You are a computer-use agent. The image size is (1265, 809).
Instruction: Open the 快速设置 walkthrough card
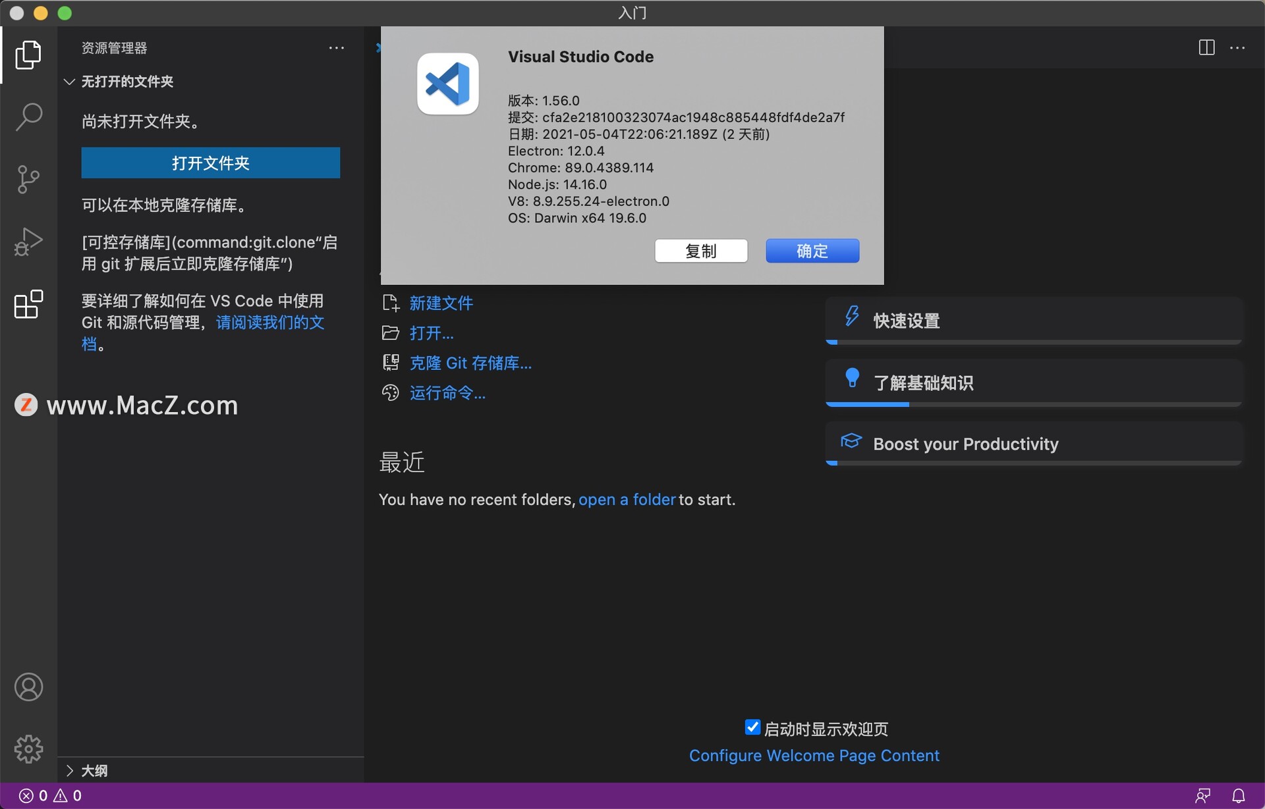pyautogui.click(x=1034, y=321)
